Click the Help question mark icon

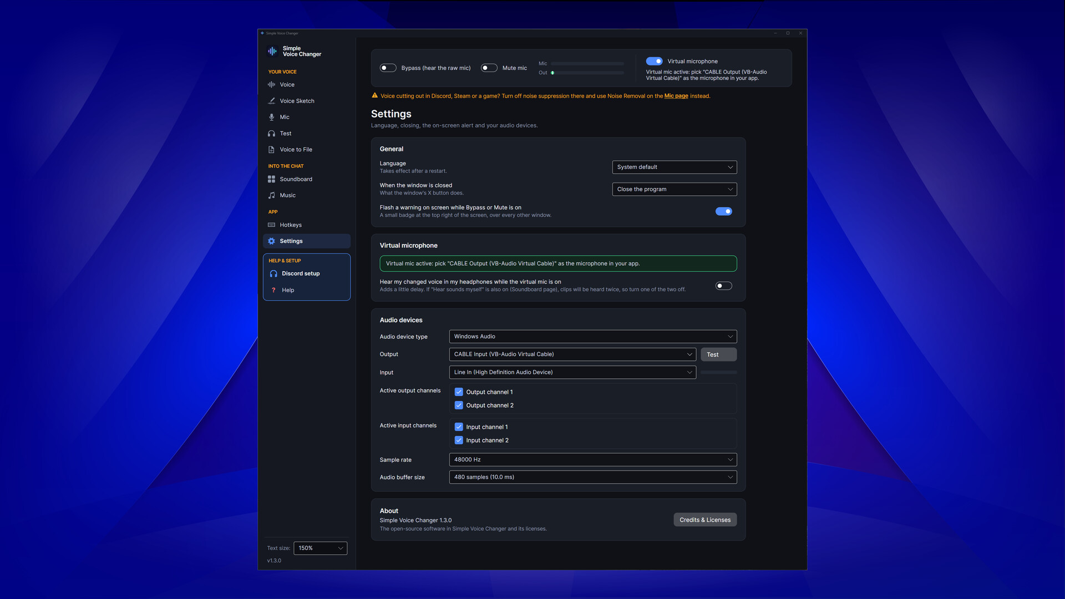click(x=273, y=290)
